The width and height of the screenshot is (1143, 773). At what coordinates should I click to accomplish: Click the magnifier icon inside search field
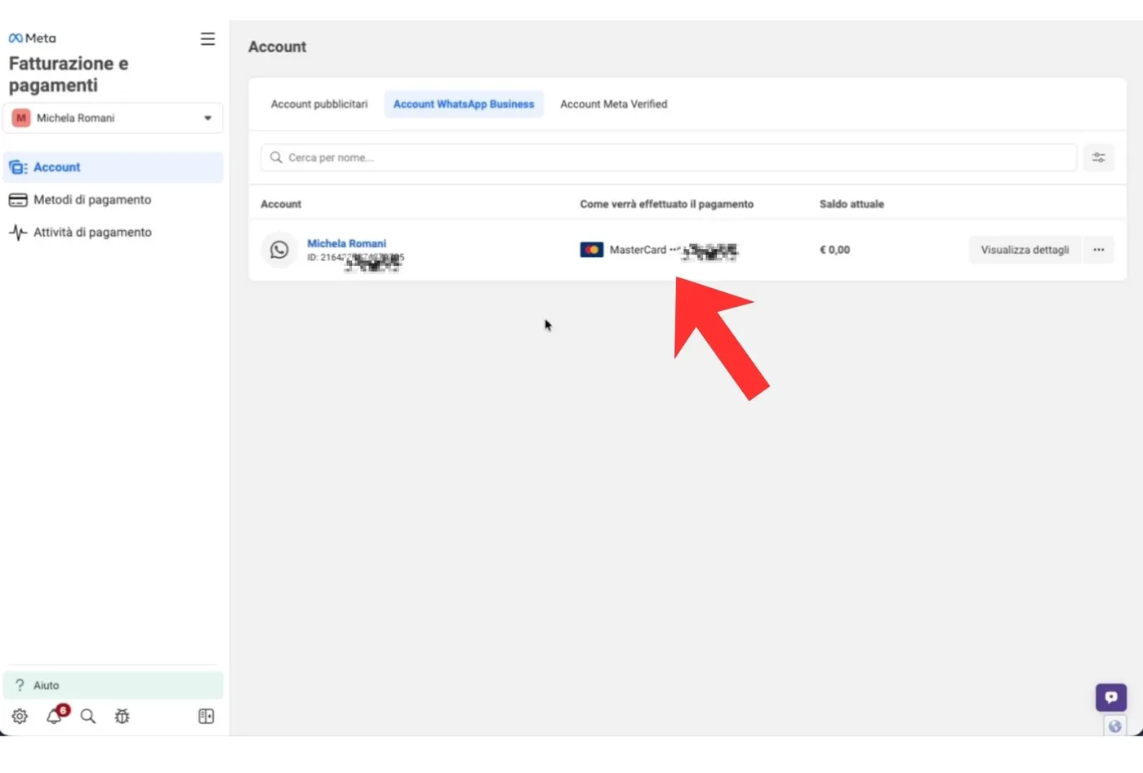(276, 158)
